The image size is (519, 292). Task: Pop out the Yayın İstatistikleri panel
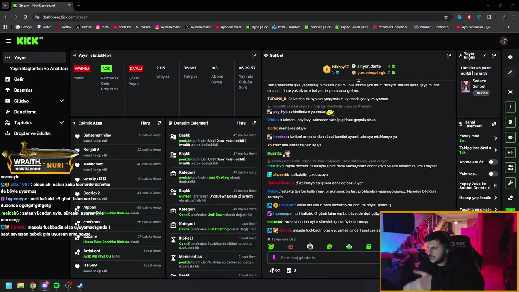[254, 56]
